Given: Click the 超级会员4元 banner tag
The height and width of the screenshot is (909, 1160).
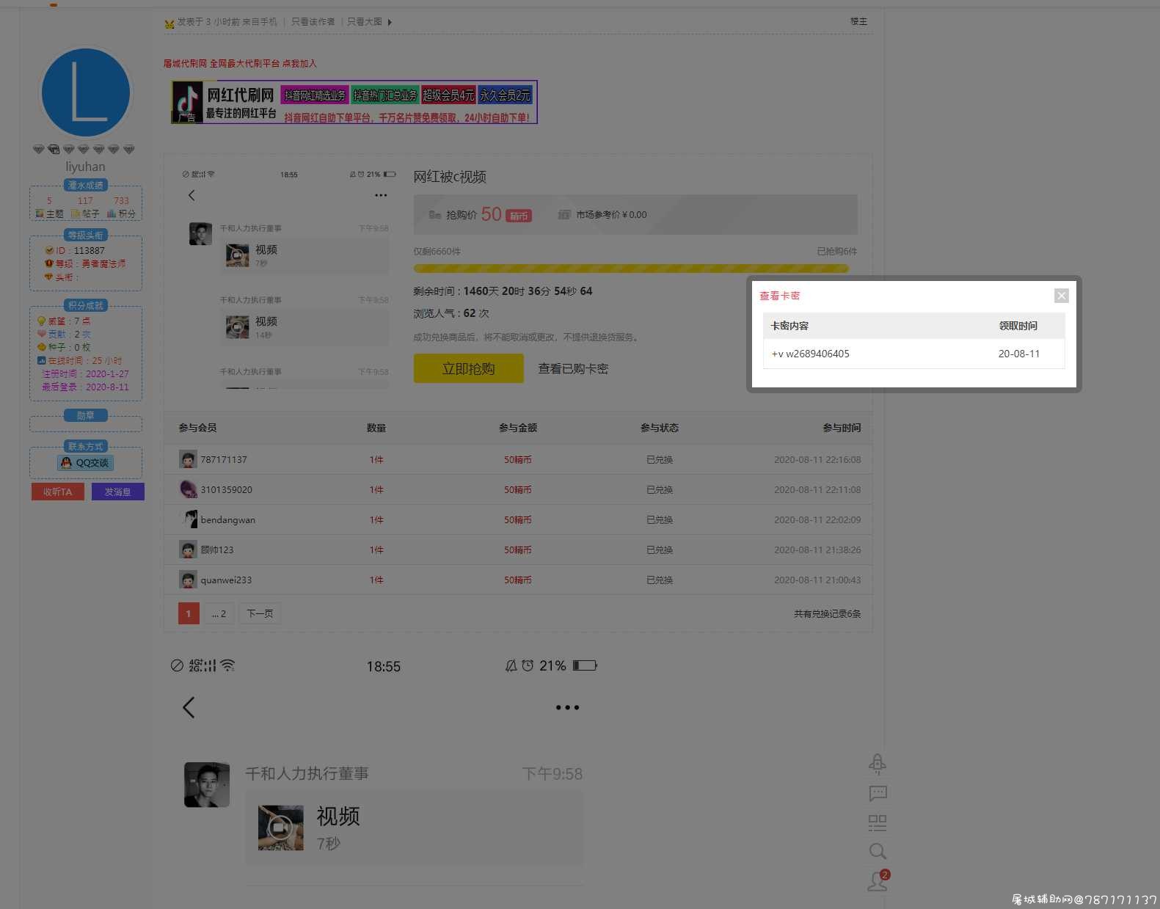Looking at the screenshot, I should [x=448, y=95].
